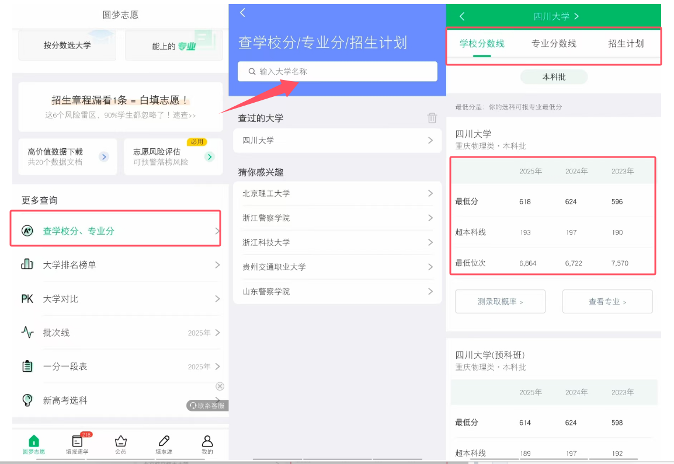Click the trash icon beside 查过的大学
The width and height of the screenshot is (674, 464).
tap(432, 118)
